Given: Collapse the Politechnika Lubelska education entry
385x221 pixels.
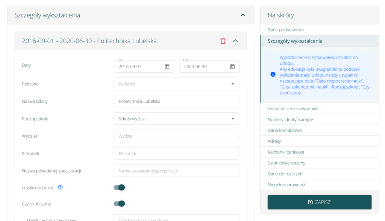Looking at the screenshot, I should pyautogui.click(x=236, y=41).
